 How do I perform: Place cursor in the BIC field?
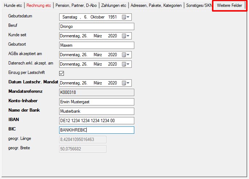[x=96, y=130]
